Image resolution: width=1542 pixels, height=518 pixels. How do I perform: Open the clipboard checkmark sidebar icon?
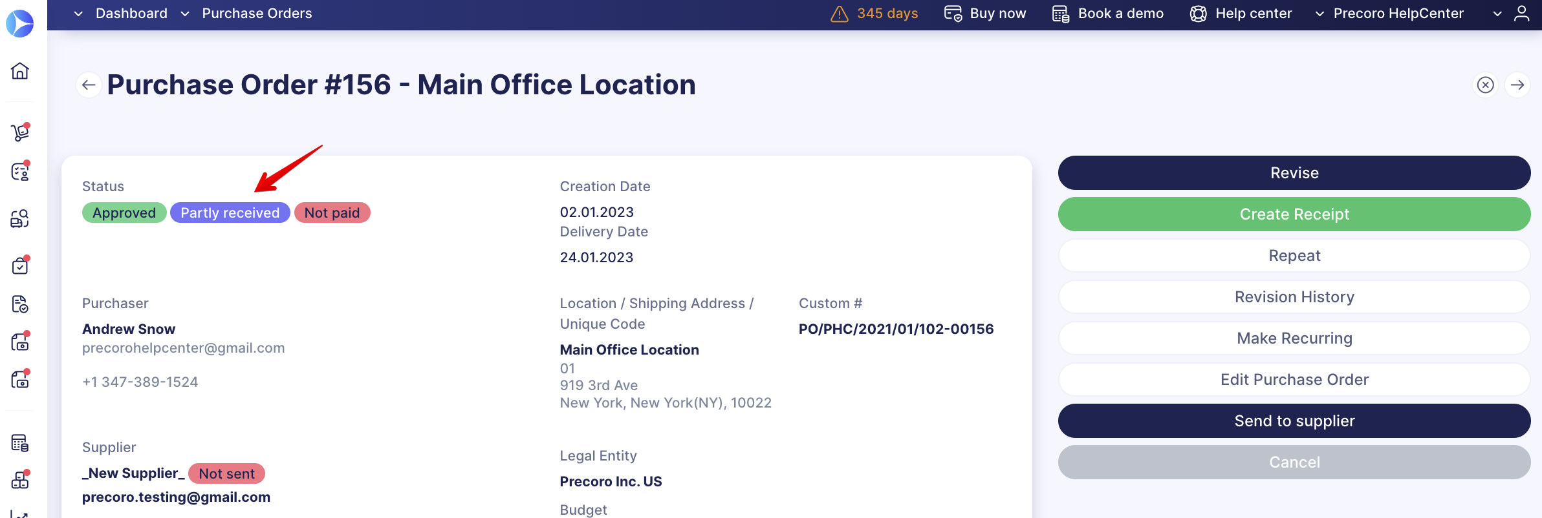click(x=20, y=265)
